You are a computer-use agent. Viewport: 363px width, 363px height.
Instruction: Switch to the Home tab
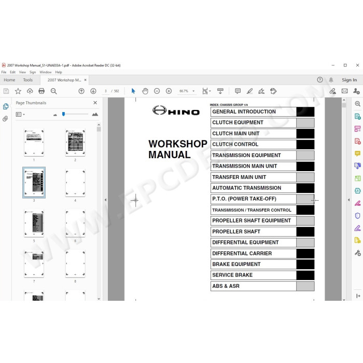pos(9,80)
